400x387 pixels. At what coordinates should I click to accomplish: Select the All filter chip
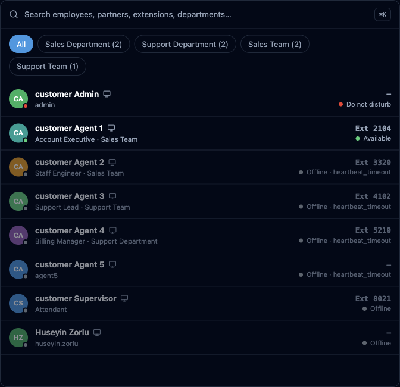(21, 44)
